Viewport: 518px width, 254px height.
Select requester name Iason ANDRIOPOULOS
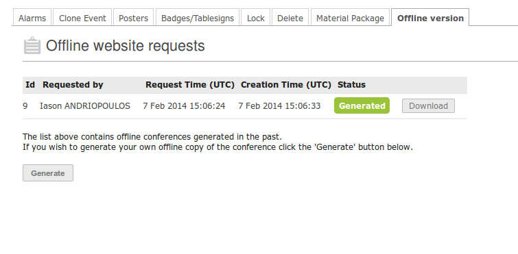85,105
